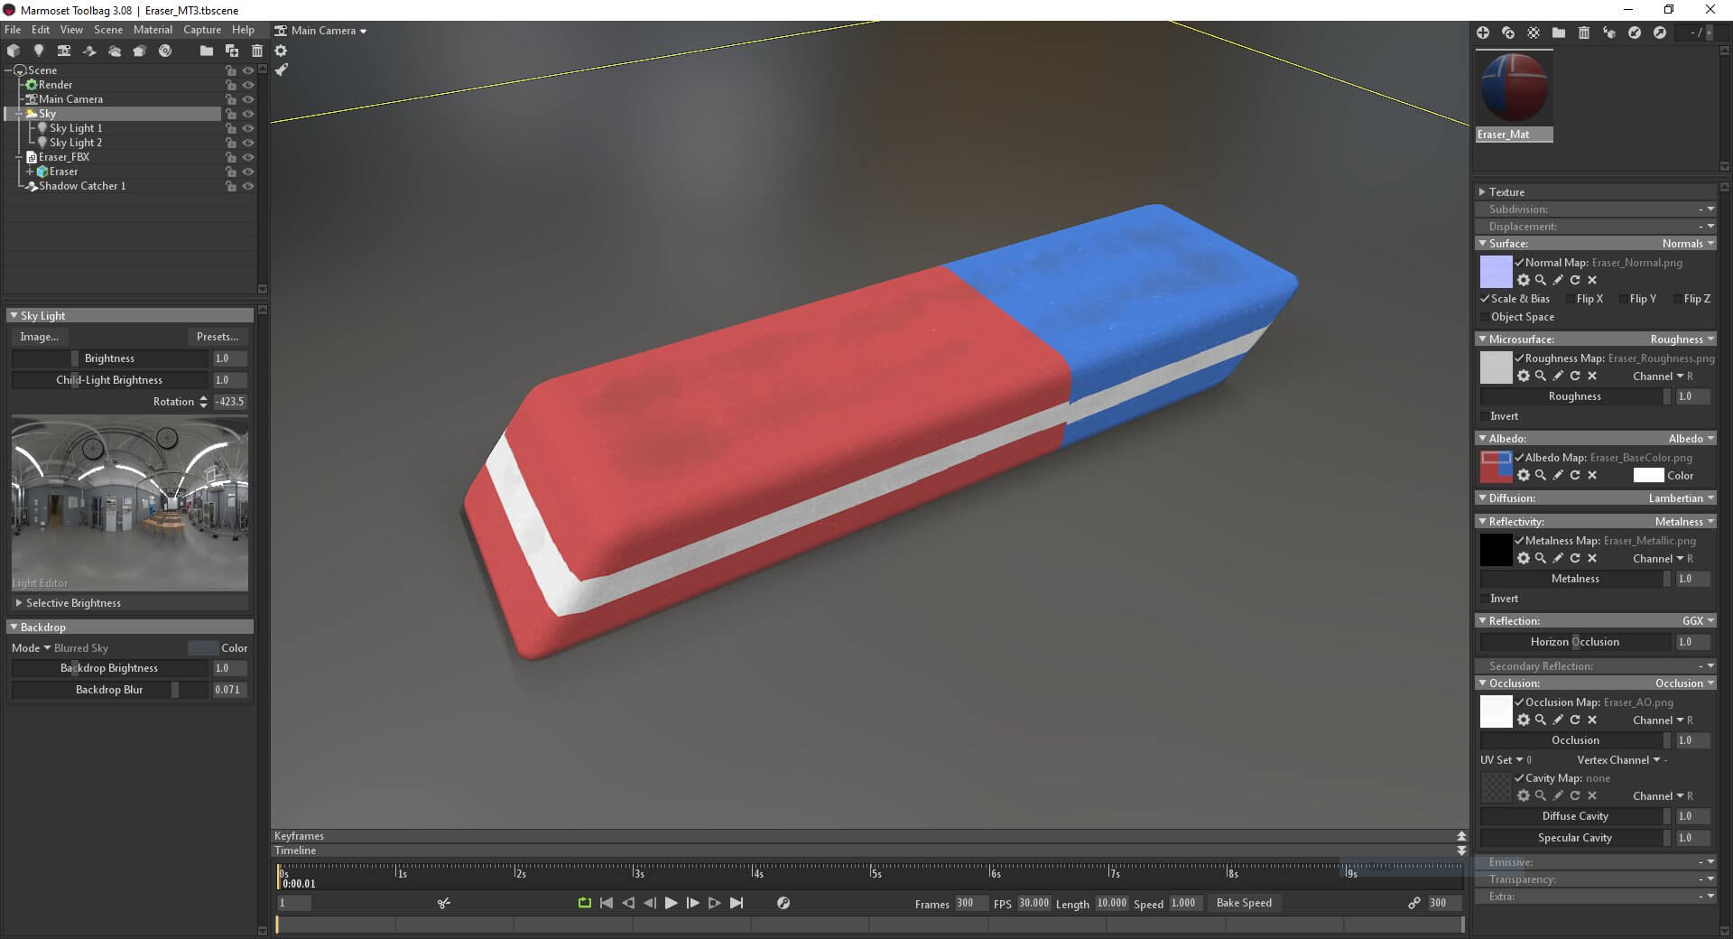The width and height of the screenshot is (1733, 939).
Task: Create new material plus icon
Action: pyautogui.click(x=1483, y=33)
